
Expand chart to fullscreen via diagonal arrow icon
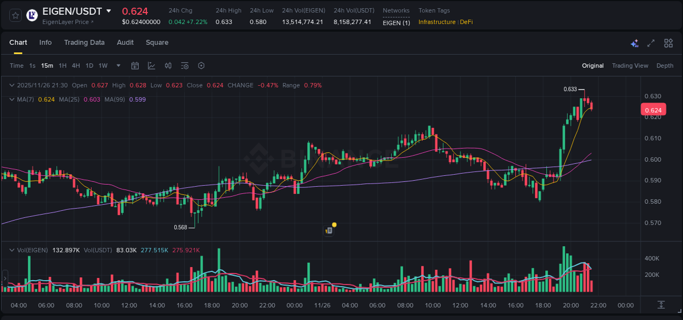651,43
